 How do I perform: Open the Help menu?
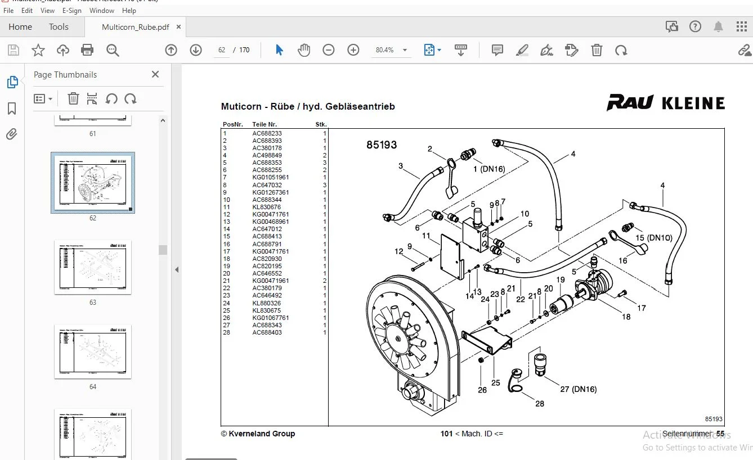[129, 10]
